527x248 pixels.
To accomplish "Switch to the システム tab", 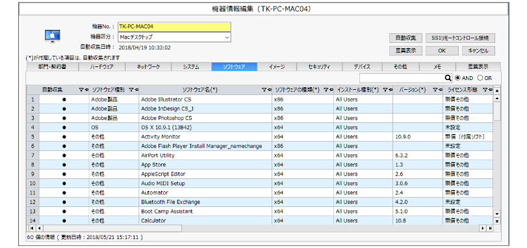I will (191, 66).
